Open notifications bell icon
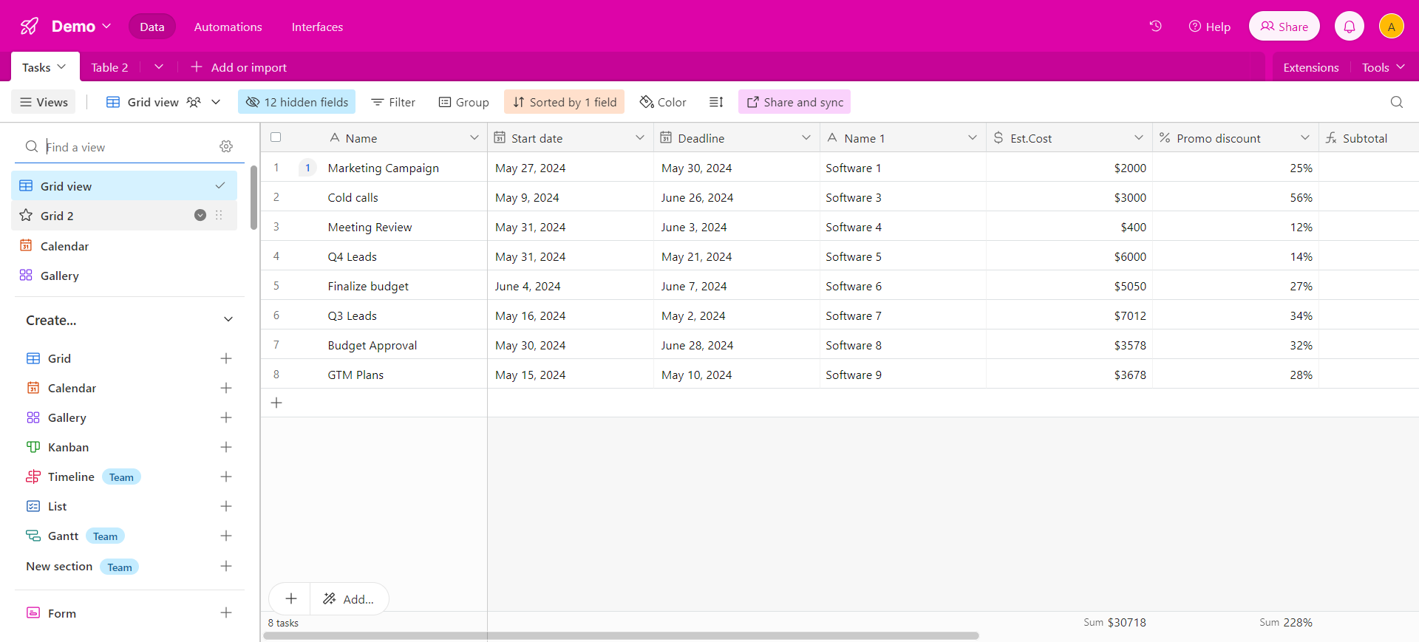The height and width of the screenshot is (642, 1419). (1350, 27)
